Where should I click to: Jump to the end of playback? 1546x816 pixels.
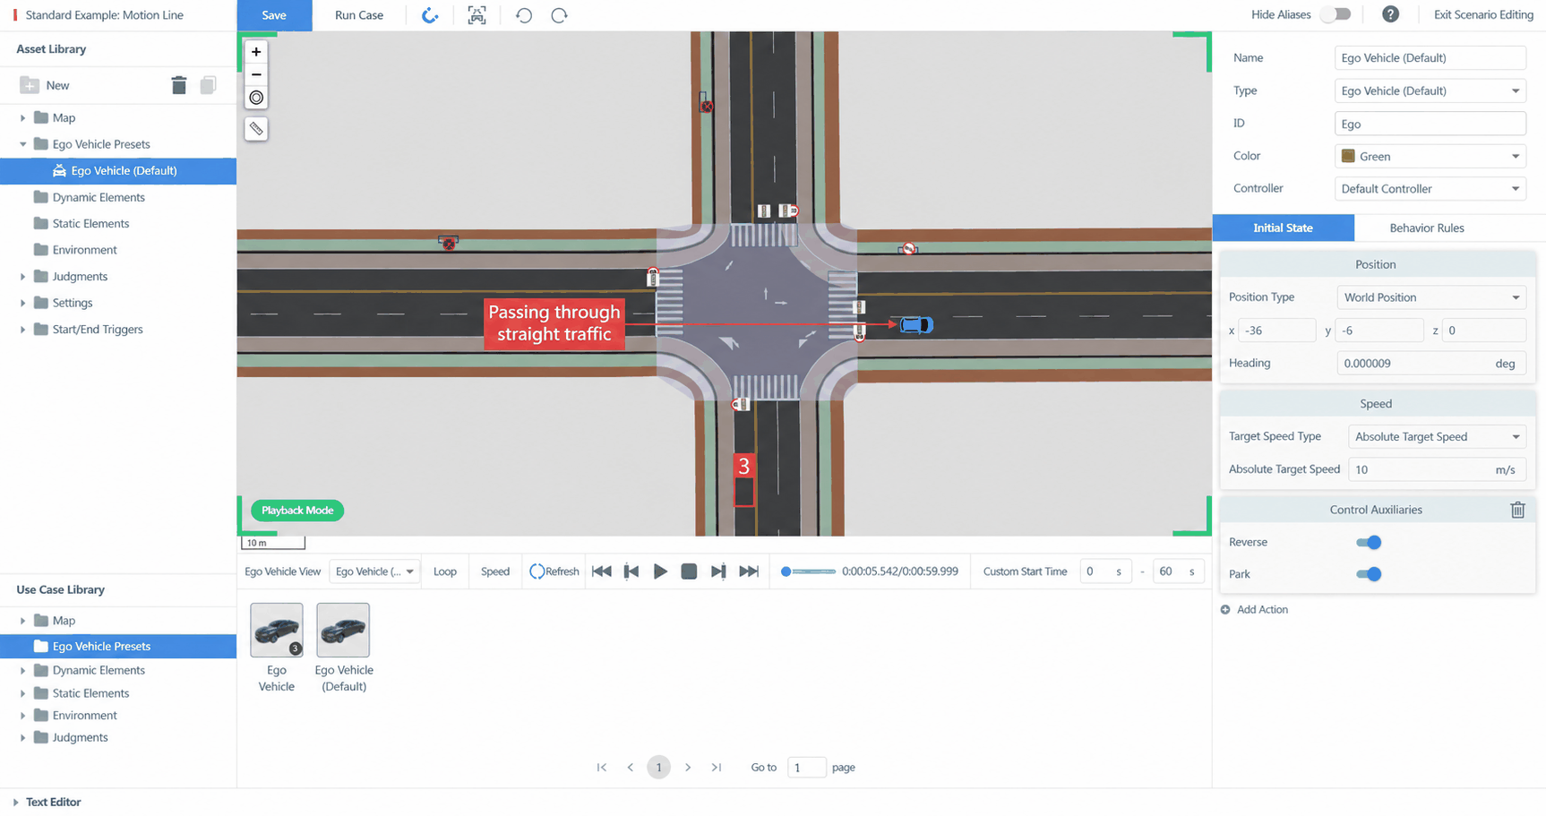click(749, 571)
